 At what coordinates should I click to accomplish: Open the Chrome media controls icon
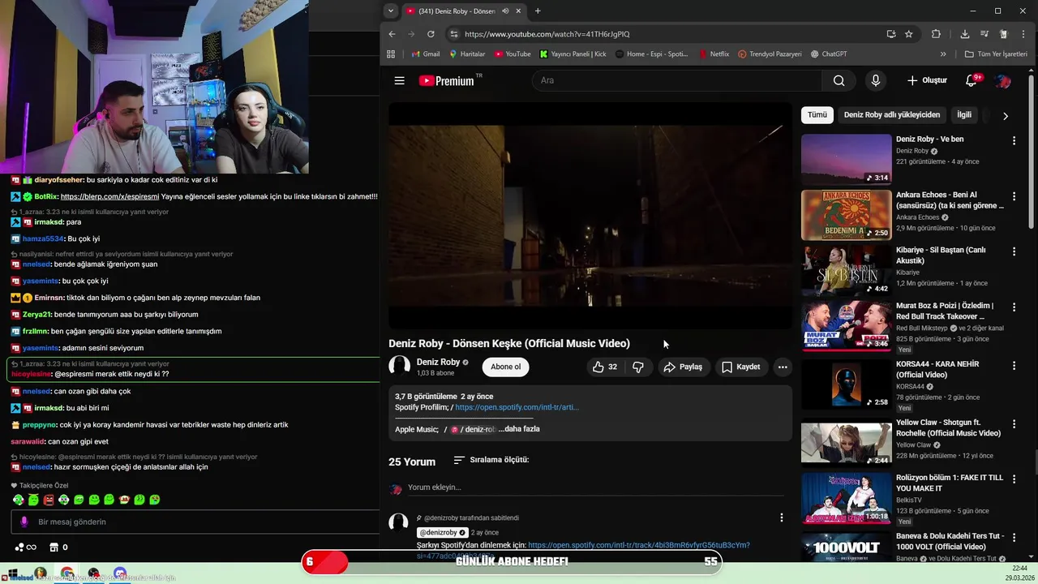[984, 34]
